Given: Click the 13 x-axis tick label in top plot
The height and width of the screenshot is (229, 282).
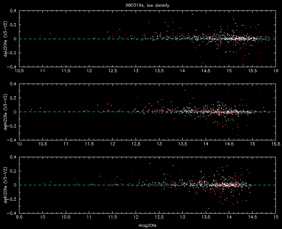Looking at the screenshot, I should (x=136, y=71).
